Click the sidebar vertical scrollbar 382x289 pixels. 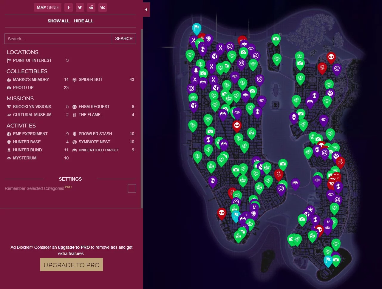[142, 119]
